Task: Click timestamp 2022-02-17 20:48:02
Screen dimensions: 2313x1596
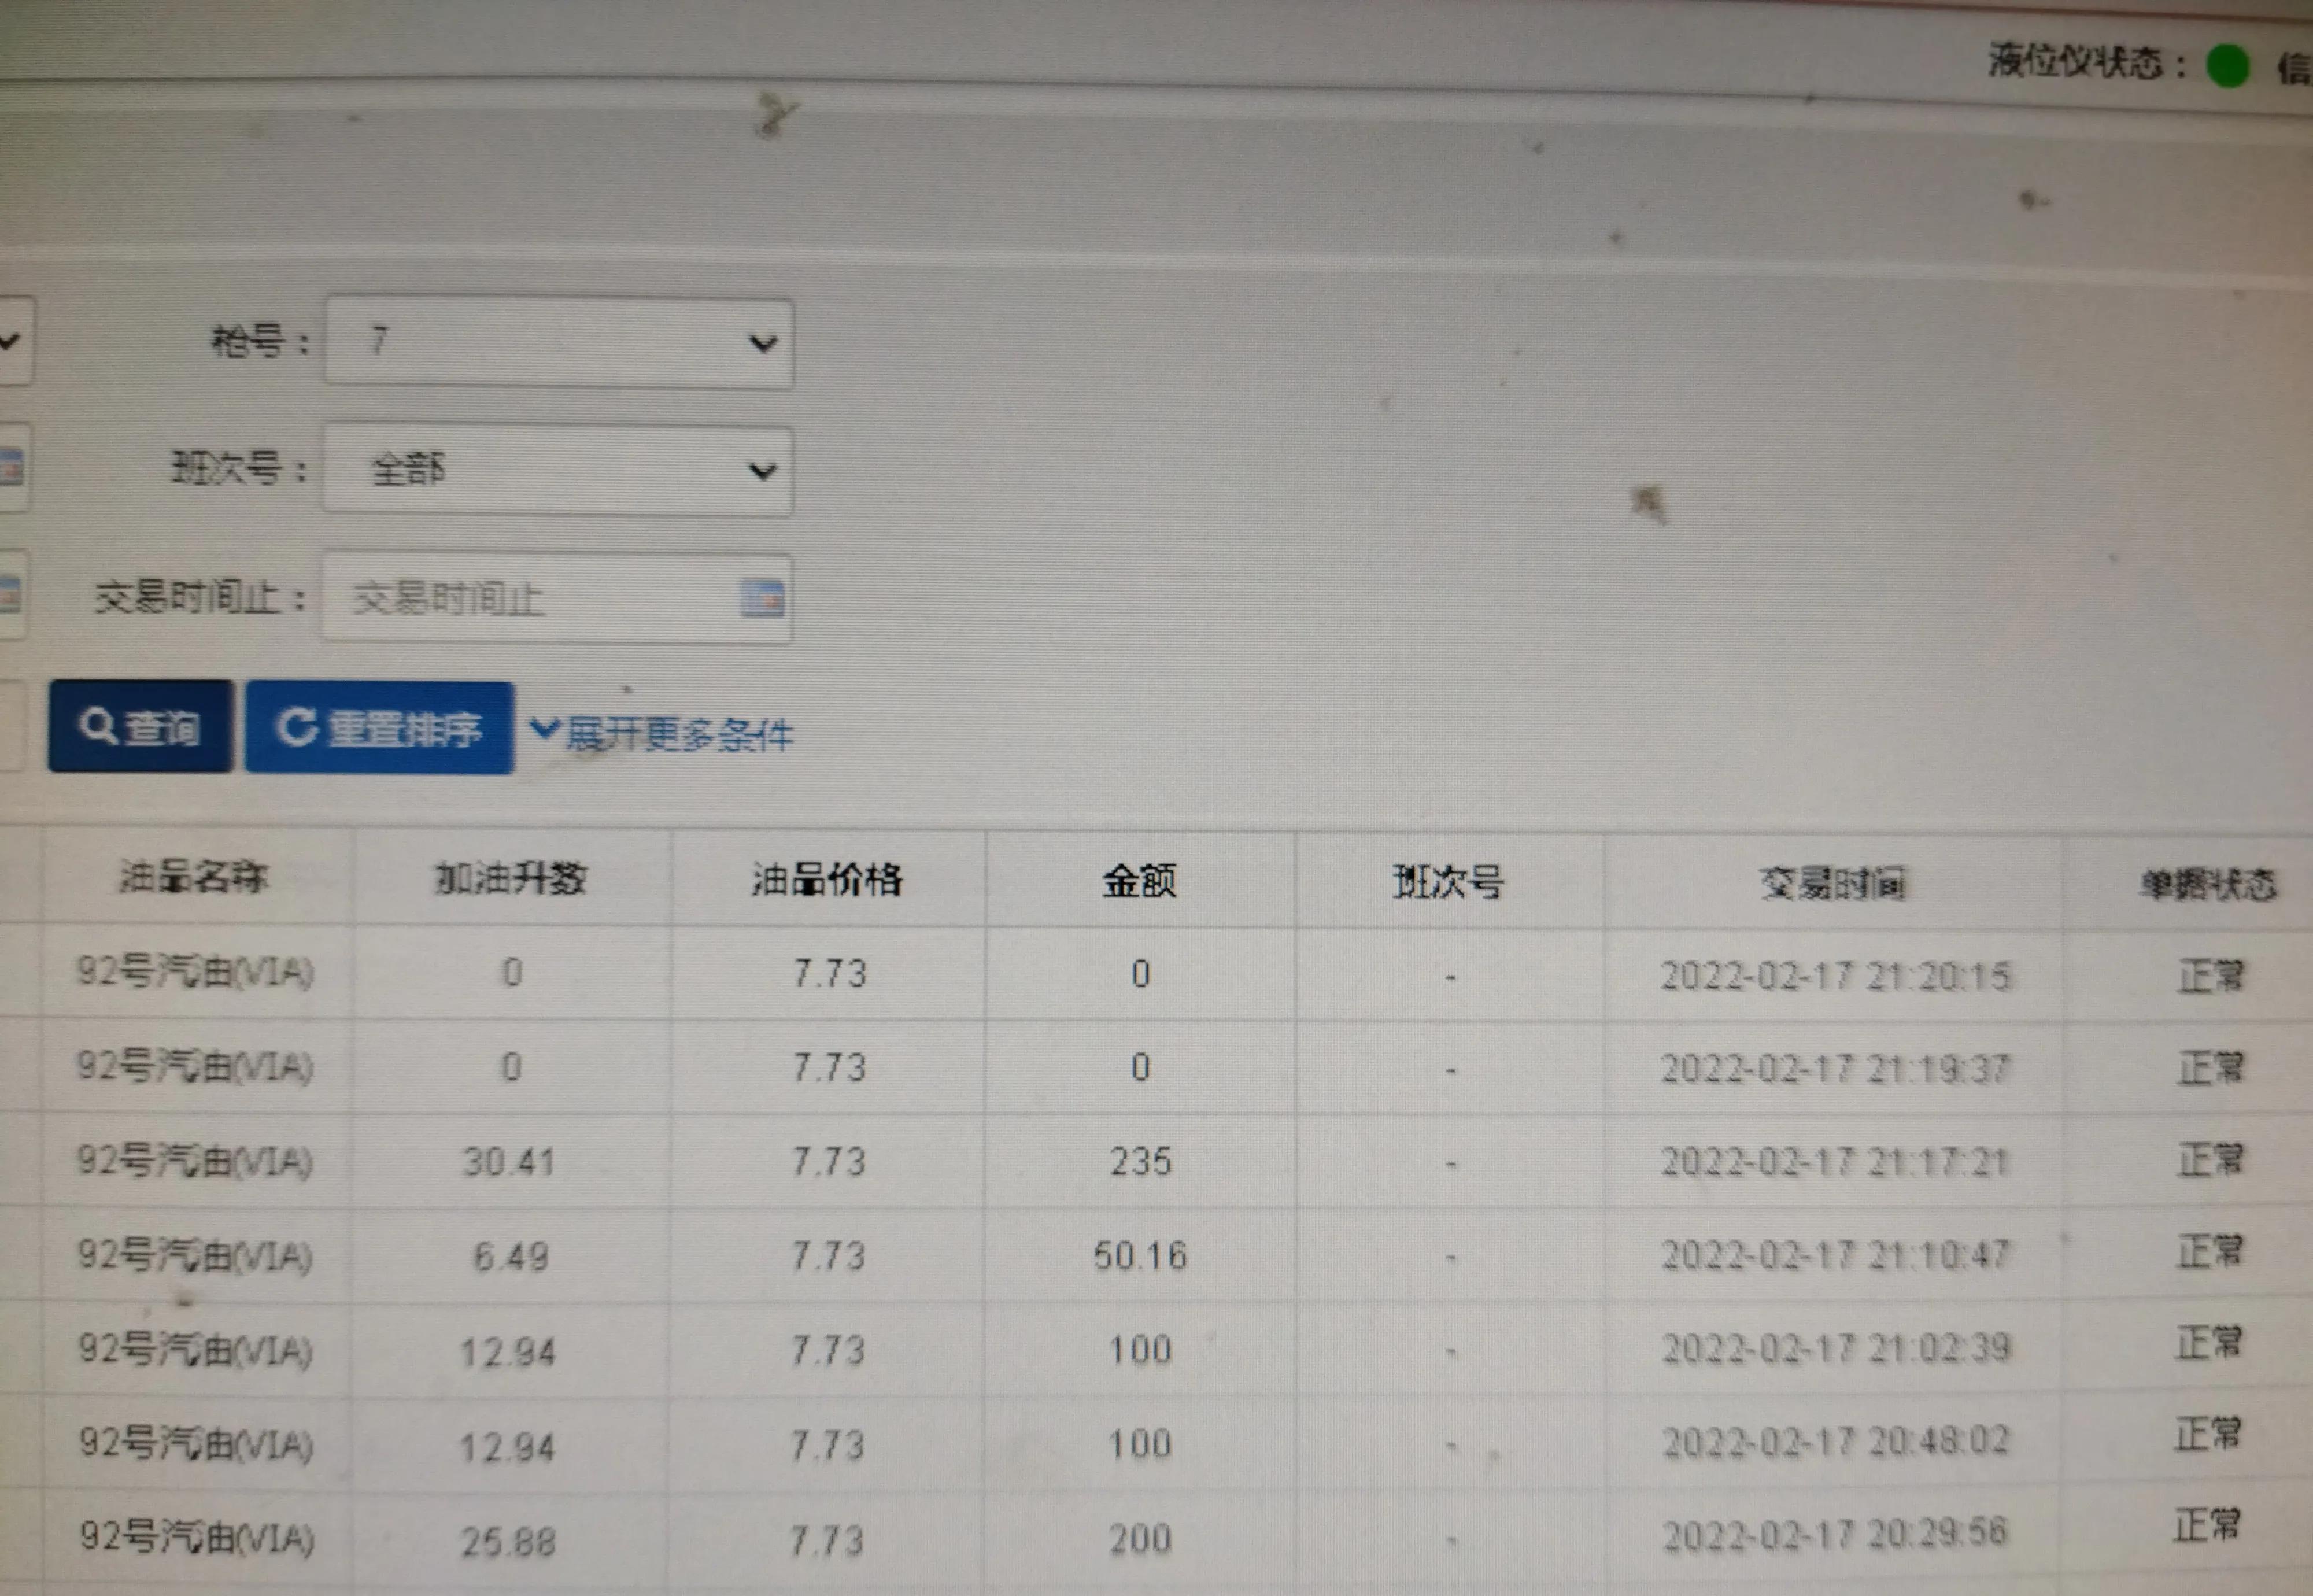Action: (x=1835, y=1441)
